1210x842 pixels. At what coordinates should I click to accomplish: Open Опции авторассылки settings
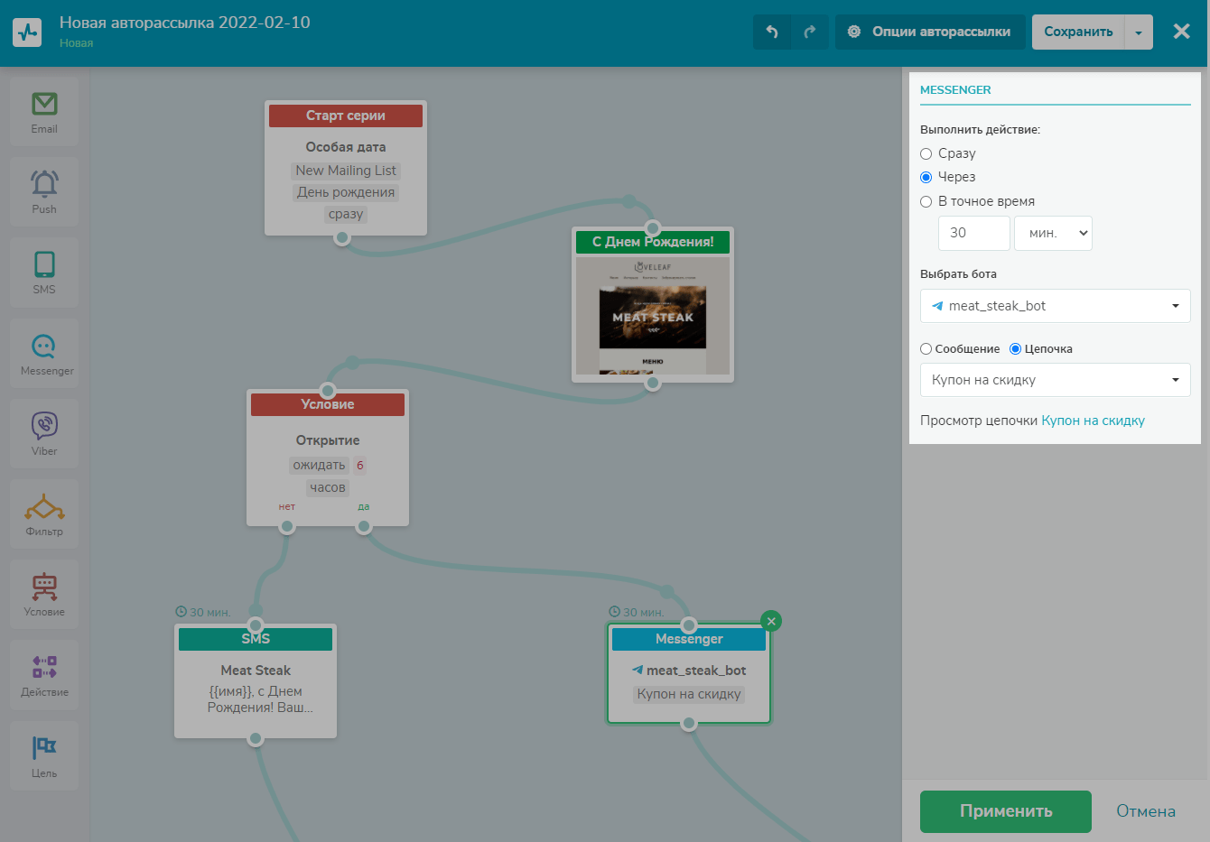click(930, 32)
